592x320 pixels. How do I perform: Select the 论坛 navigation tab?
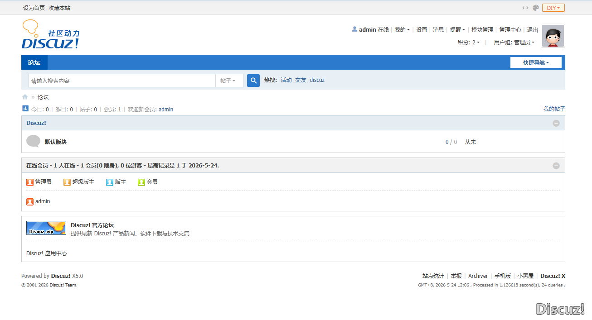(34, 62)
